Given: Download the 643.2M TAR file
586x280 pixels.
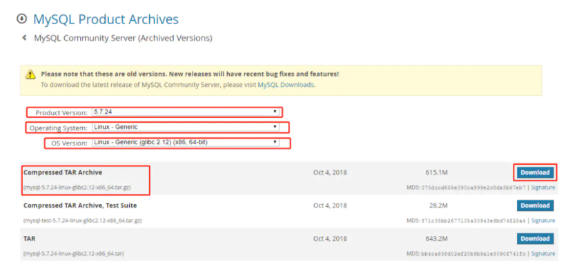Looking at the screenshot, I should coord(535,239).
